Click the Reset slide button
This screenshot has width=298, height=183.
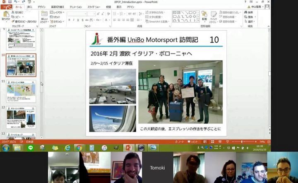pos(55,17)
